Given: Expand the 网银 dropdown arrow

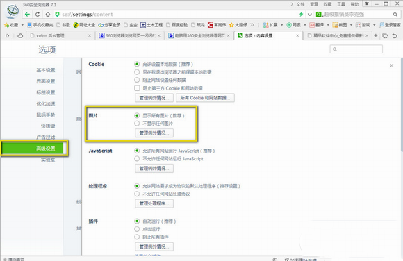Looking at the screenshot, I should 305,25.
